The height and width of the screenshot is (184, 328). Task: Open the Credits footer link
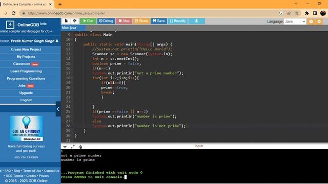pos(31,176)
